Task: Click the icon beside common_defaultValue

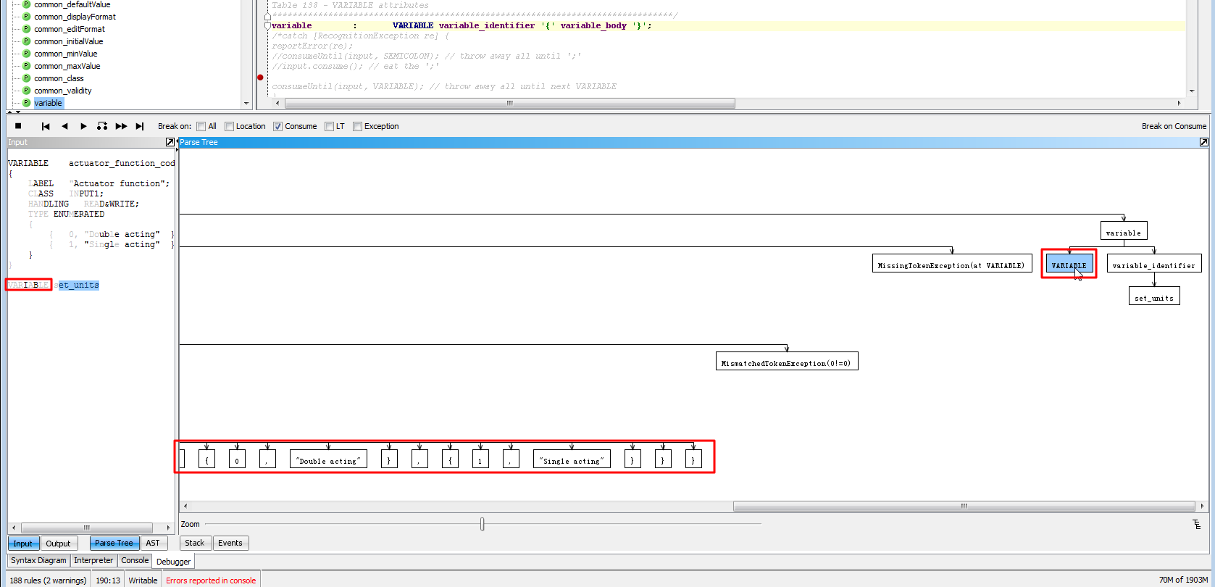Action: [27, 4]
